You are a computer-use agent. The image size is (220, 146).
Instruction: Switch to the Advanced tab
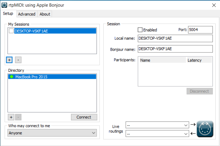pyautogui.click(x=27, y=14)
